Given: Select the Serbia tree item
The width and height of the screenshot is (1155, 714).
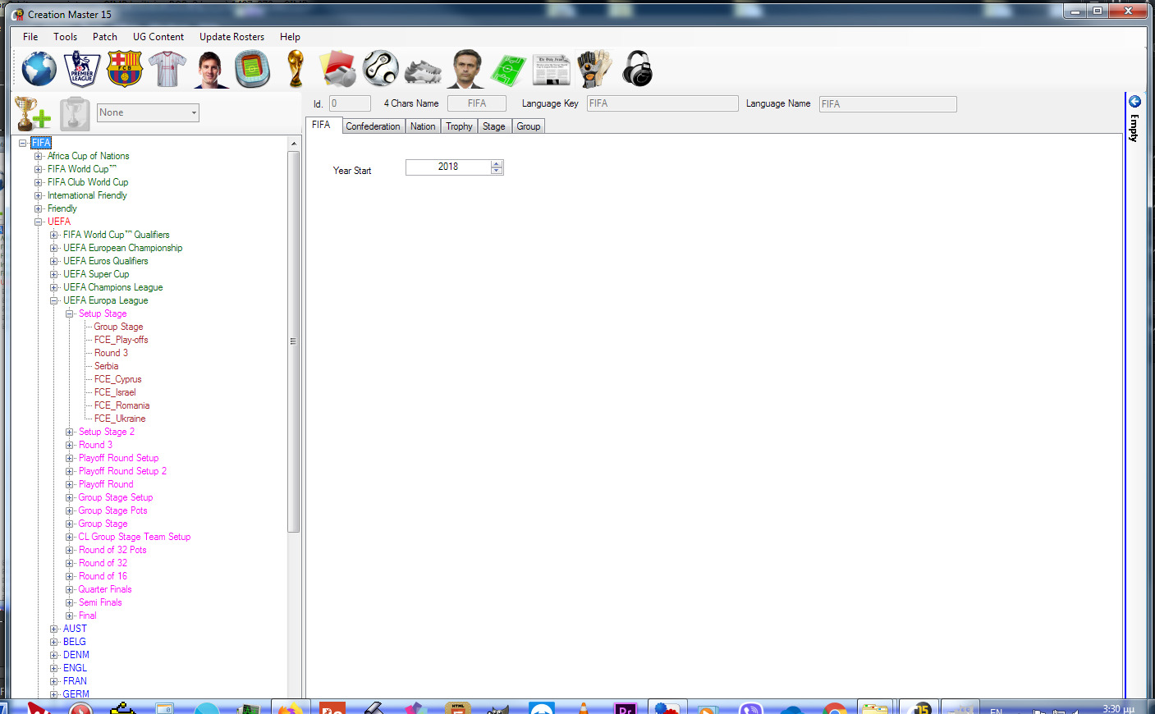Looking at the screenshot, I should (106, 366).
